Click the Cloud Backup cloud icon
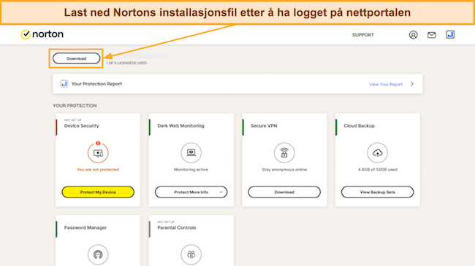This screenshot has width=475, height=266. click(378, 152)
